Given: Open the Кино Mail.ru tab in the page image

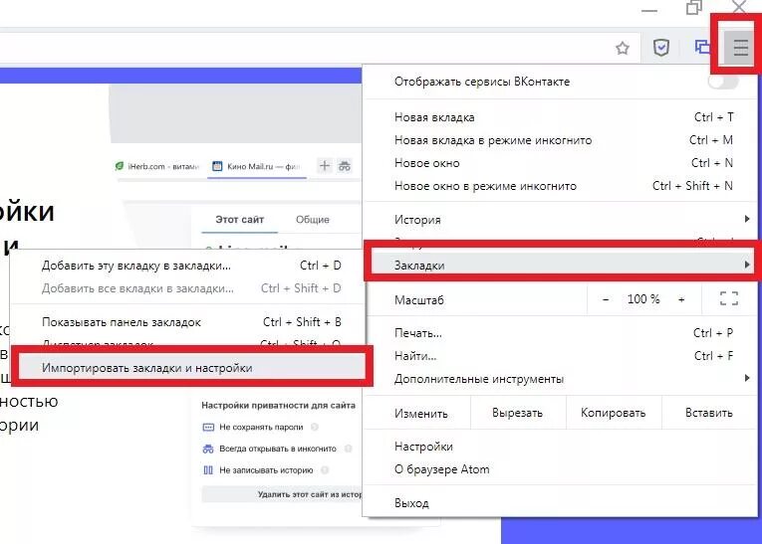Looking at the screenshot, I should point(258,166).
